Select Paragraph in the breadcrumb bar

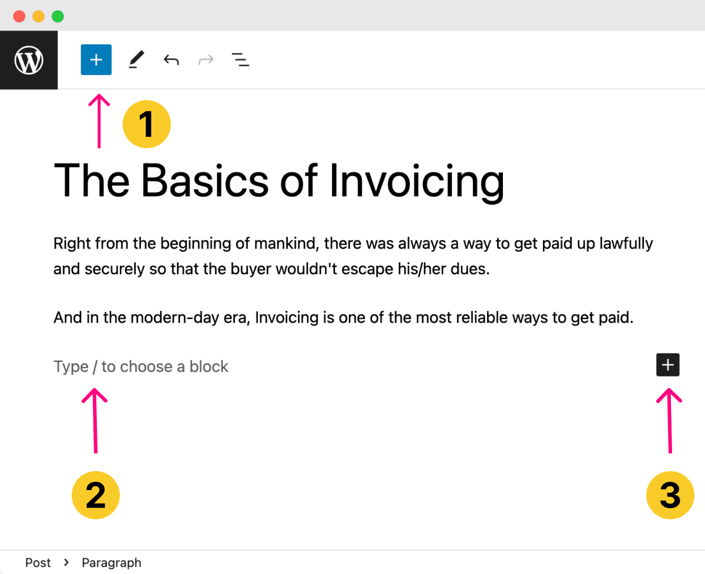click(112, 562)
